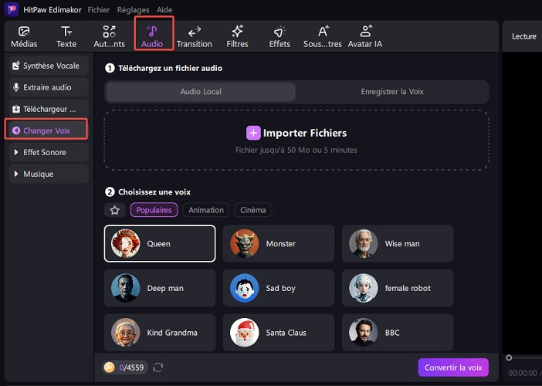542x386 pixels.
Task: Open the Fichier menu
Action: tap(98, 10)
